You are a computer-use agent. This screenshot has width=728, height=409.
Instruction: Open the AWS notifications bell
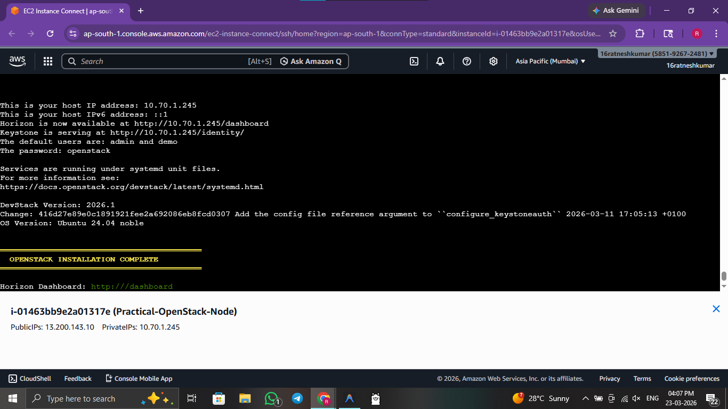tap(440, 61)
